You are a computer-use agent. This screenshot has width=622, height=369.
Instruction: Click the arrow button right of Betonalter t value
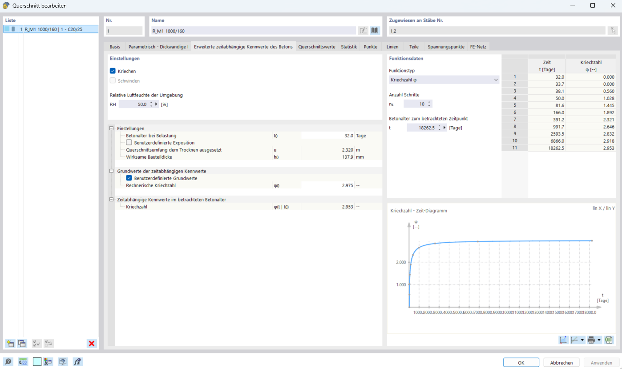(x=444, y=128)
